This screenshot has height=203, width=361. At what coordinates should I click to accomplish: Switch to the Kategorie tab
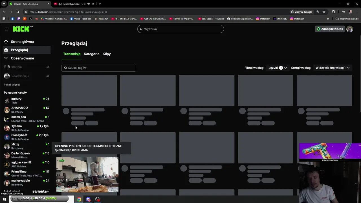pyautogui.click(x=91, y=54)
